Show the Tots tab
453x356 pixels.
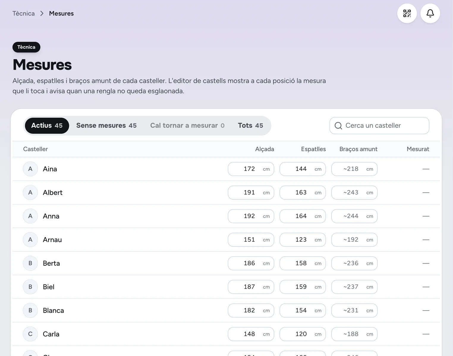tap(251, 126)
